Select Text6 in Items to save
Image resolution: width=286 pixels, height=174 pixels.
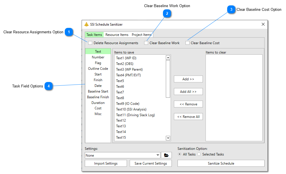[120, 87]
